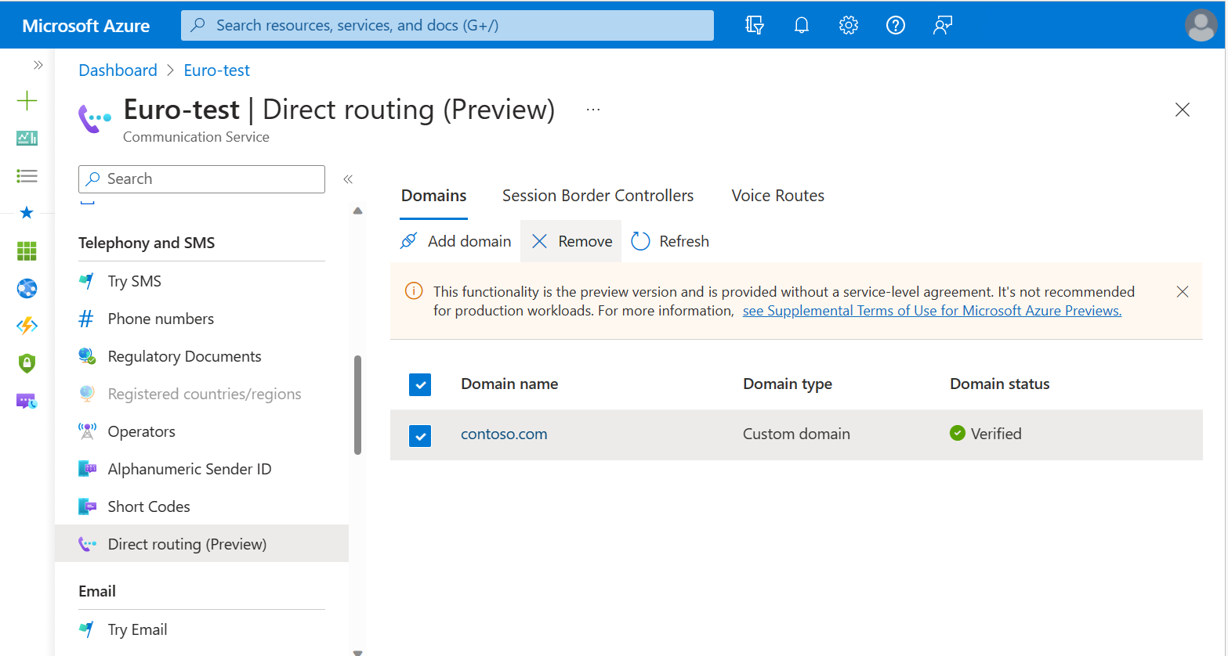Click the Try SMS flag icon
The image size is (1228, 656).
pyautogui.click(x=87, y=281)
